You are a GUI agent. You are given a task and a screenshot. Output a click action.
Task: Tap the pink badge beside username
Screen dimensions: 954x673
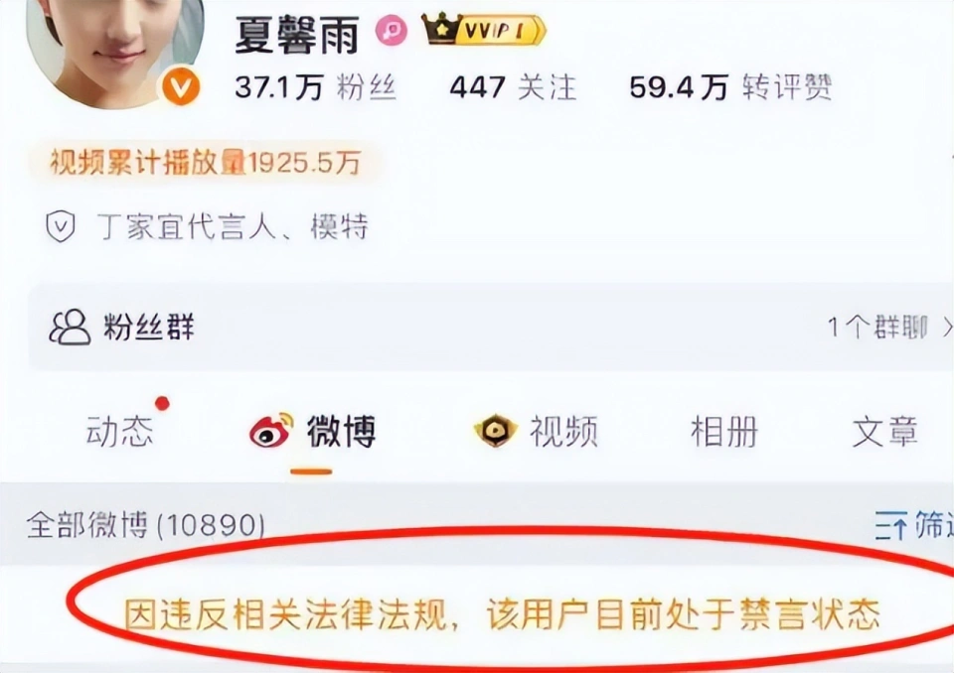tap(392, 30)
